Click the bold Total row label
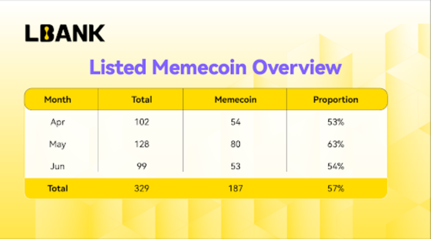The width and height of the screenshot is (431, 239). pos(58,188)
